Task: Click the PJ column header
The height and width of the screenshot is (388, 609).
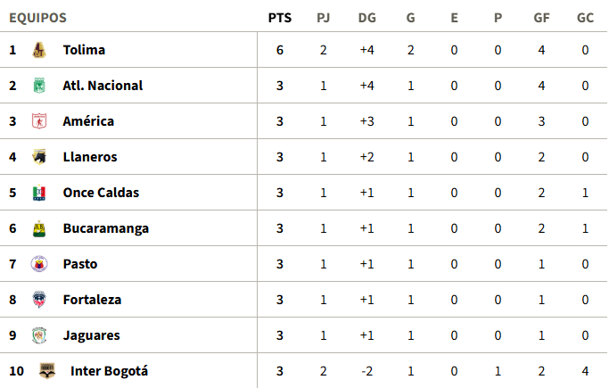Action: (x=323, y=17)
